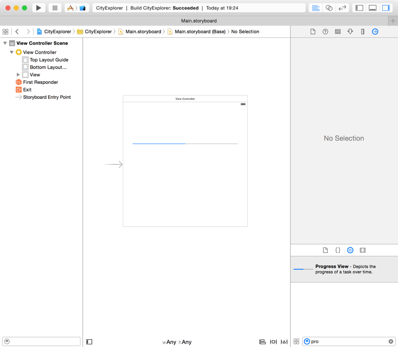Open the Connections inspector
The image size is (398, 347).
pos(375,32)
